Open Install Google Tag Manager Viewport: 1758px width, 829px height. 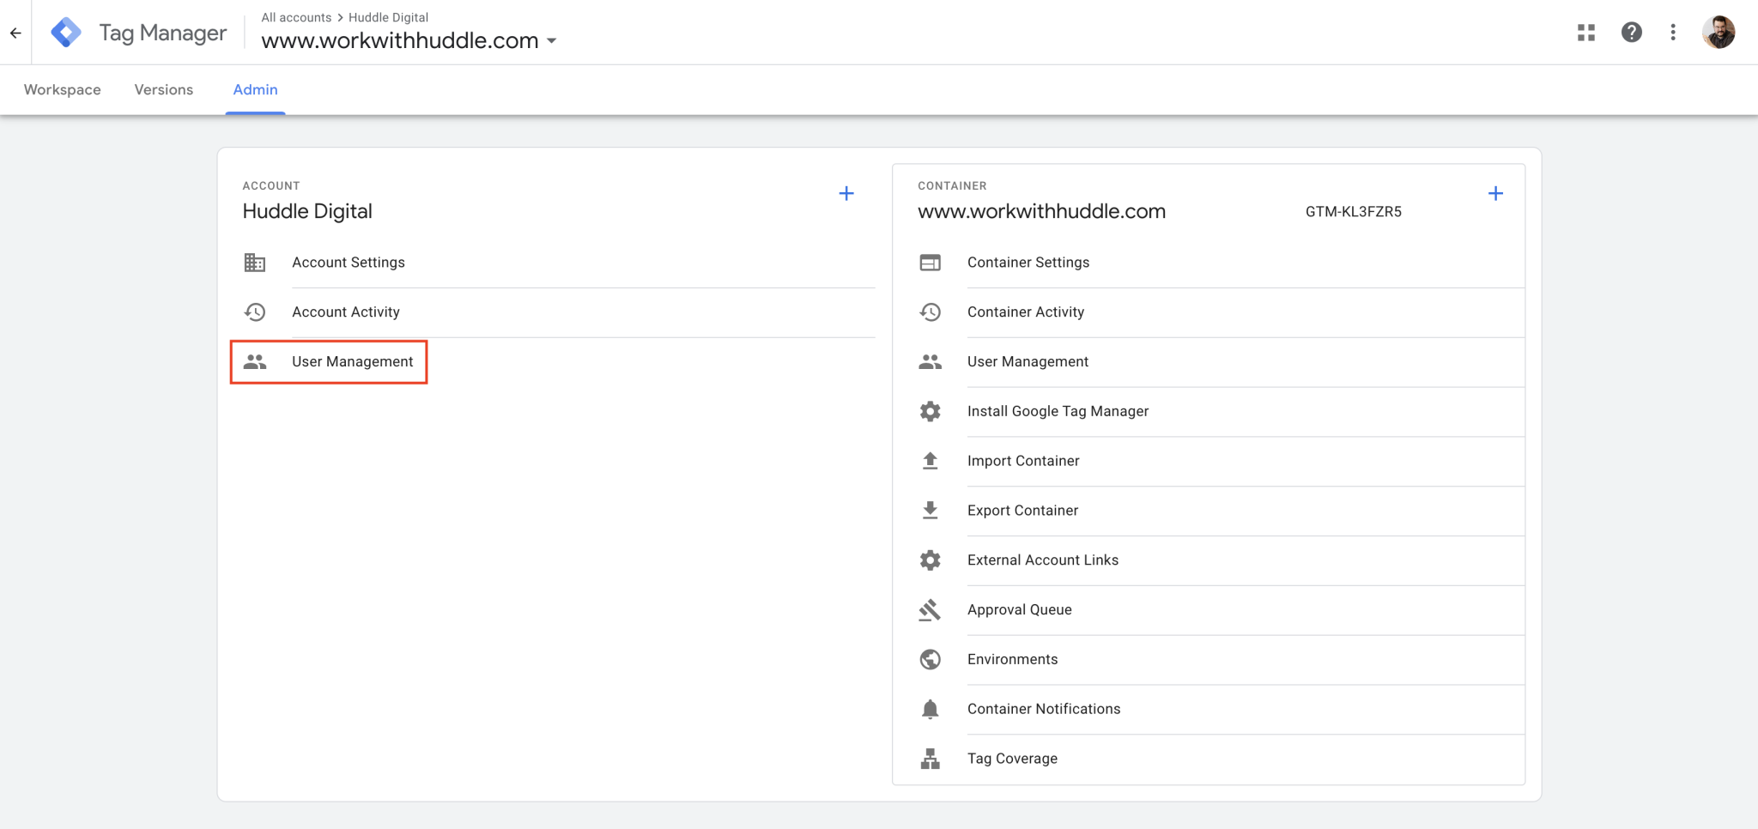[1058, 411]
